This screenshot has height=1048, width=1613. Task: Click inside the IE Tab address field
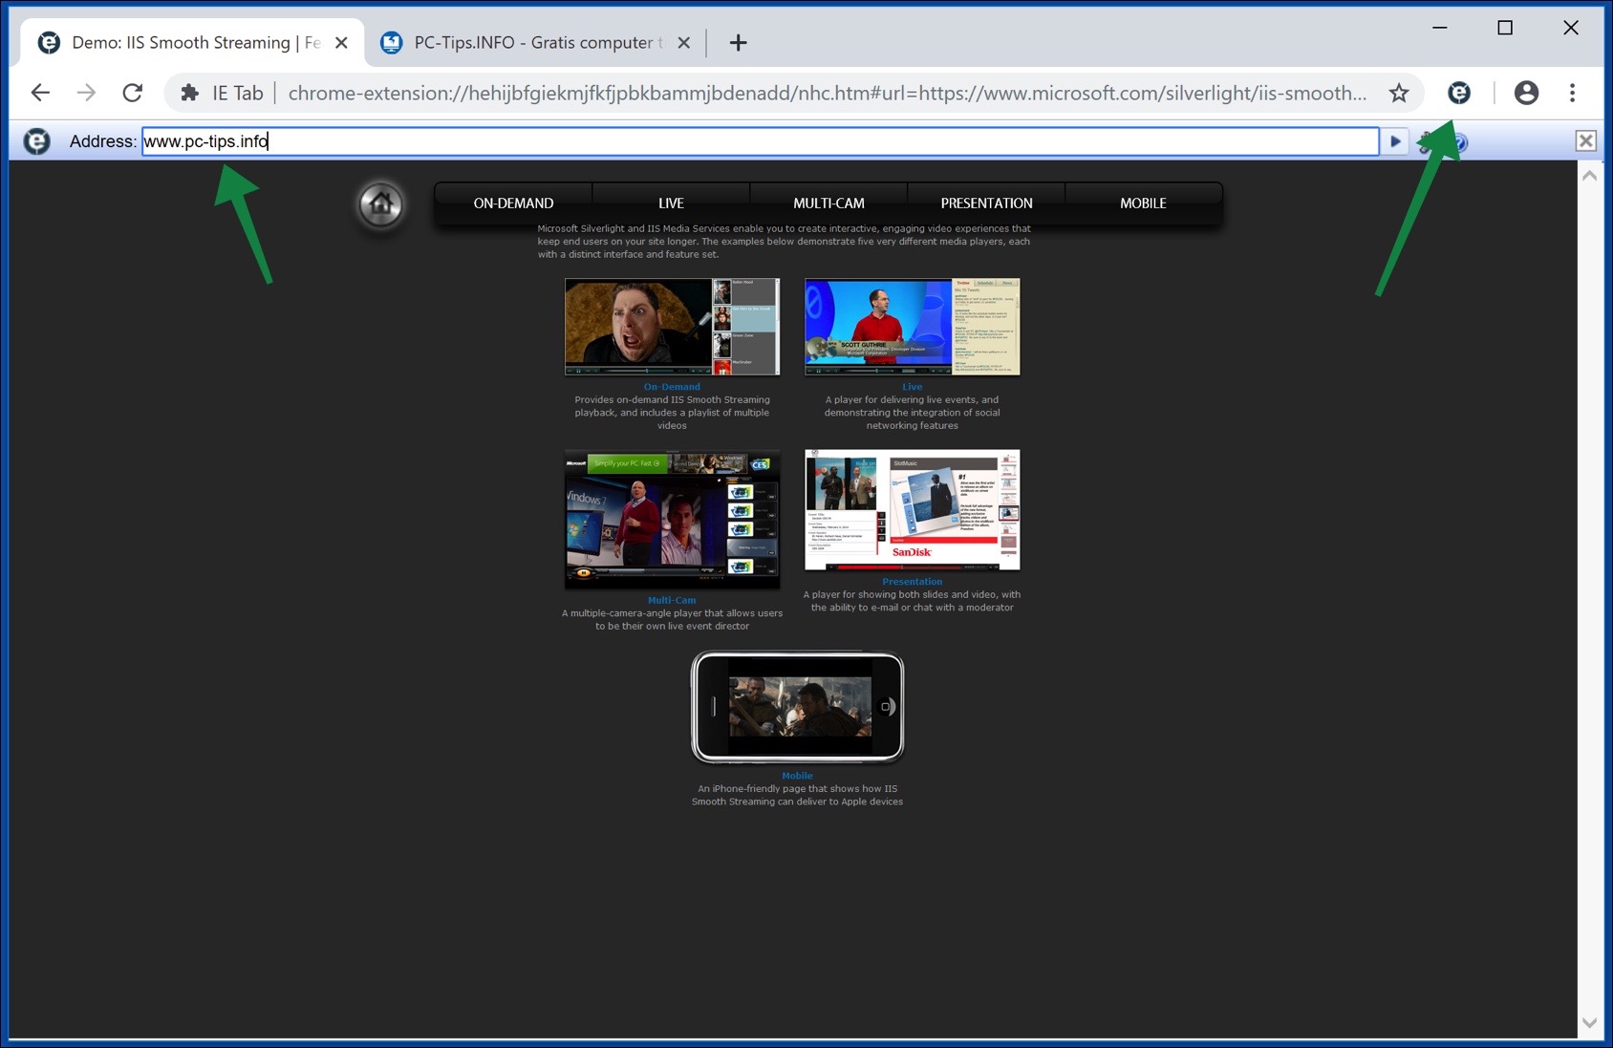tap(669, 141)
